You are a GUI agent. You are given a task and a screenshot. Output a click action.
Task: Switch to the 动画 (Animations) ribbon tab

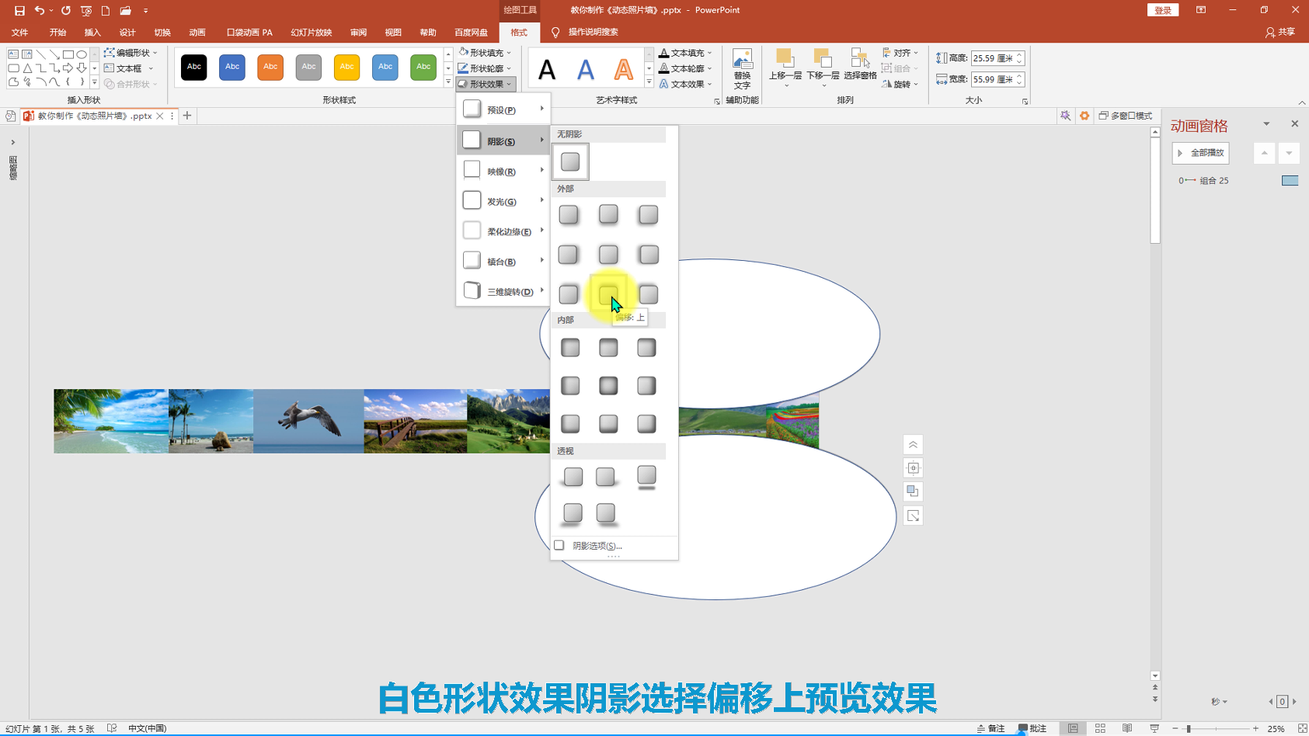click(x=197, y=33)
